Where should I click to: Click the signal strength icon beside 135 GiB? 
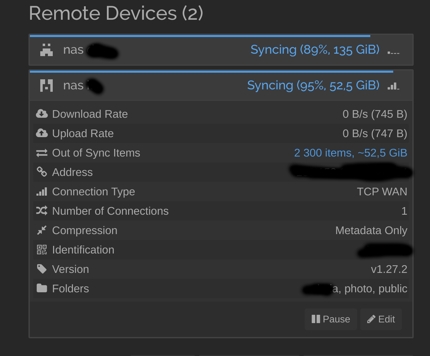[394, 51]
